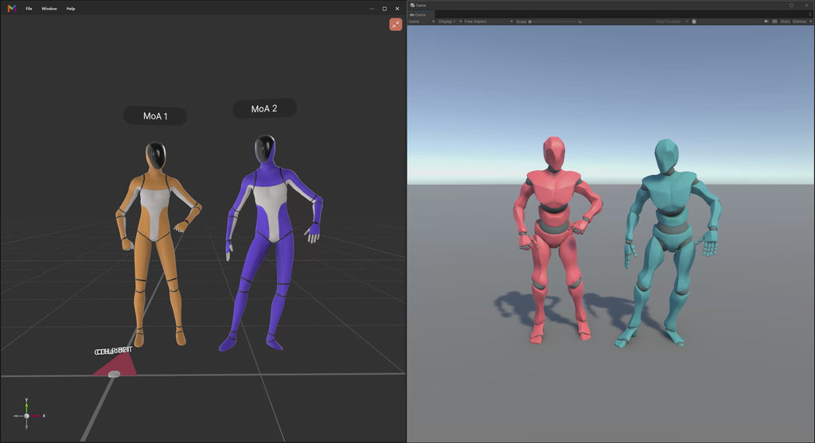Click the Game window icon in title bar
The image size is (815, 443).
(412, 6)
